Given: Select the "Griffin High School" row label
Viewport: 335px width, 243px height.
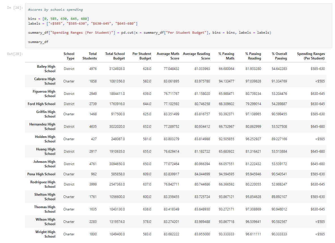Looking at the screenshot, I should tap(46, 114).
